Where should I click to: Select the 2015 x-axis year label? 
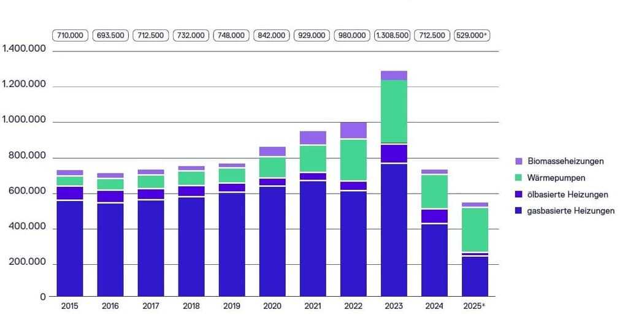(70, 306)
